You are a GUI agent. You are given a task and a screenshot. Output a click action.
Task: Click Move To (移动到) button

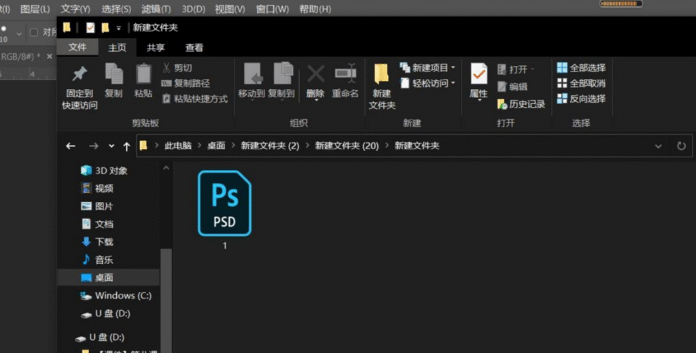coord(251,80)
